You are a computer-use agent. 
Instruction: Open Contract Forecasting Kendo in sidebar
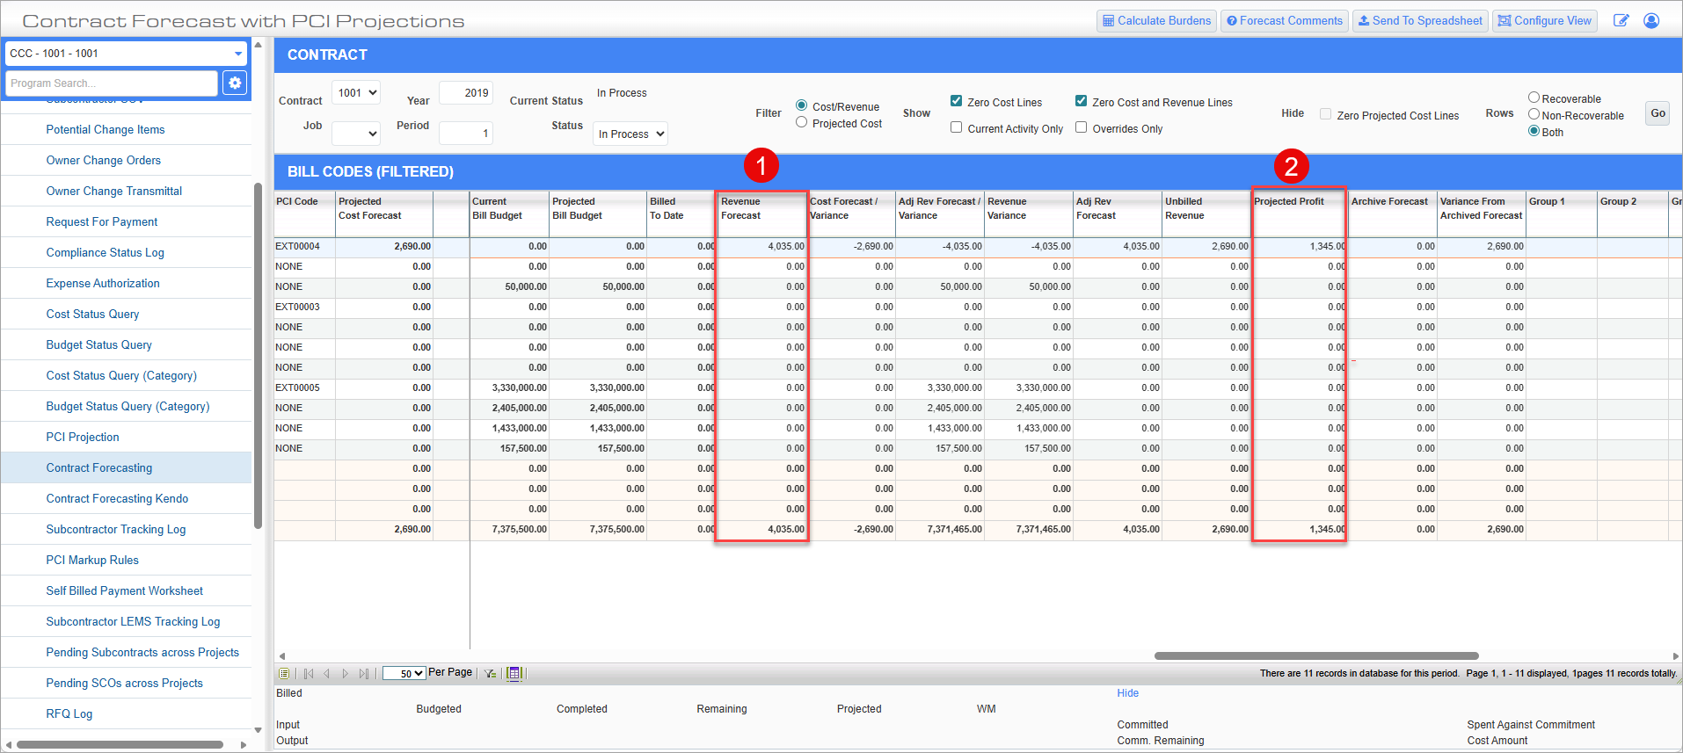pos(117,498)
